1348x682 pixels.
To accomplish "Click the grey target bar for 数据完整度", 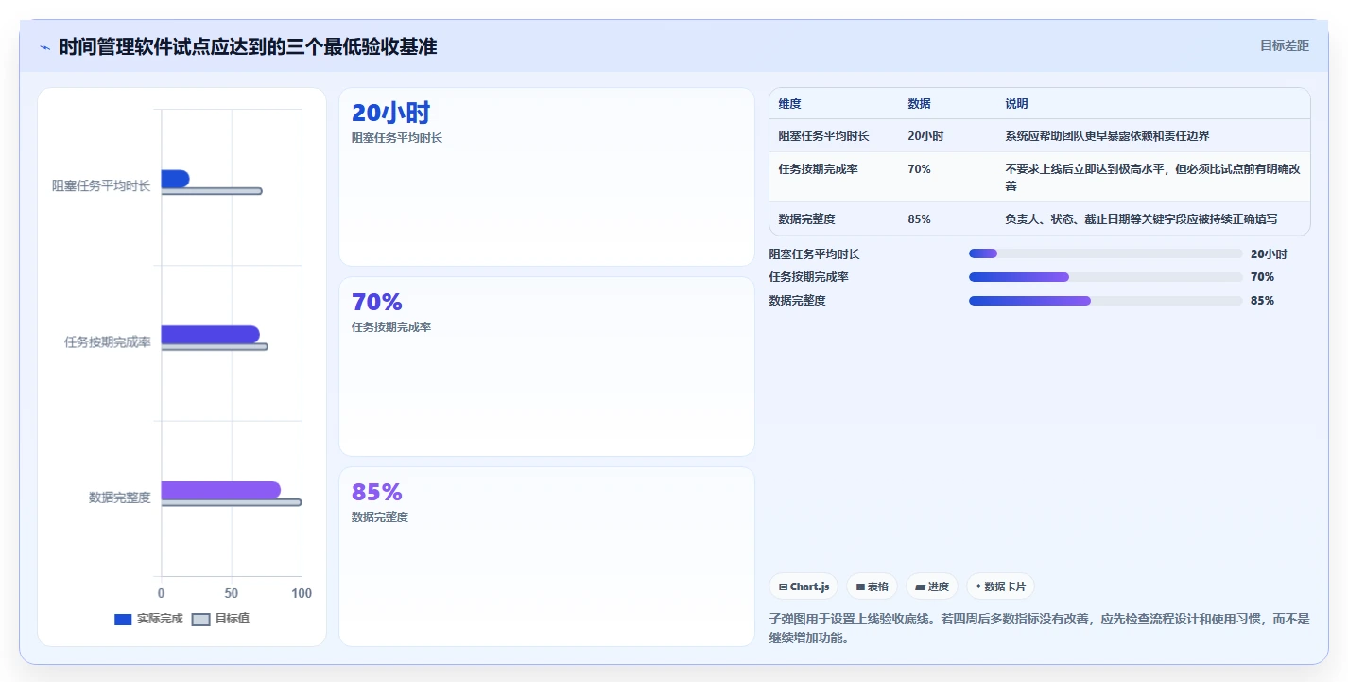I will [232, 502].
